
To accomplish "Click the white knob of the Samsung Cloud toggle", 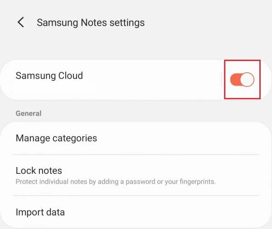I will pyautogui.click(x=247, y=80).
